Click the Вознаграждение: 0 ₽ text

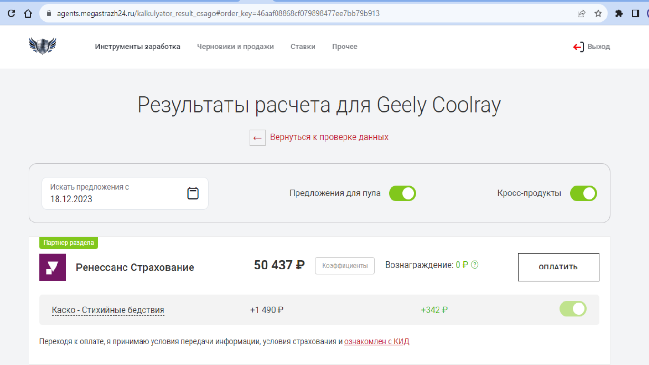(426, 265)
